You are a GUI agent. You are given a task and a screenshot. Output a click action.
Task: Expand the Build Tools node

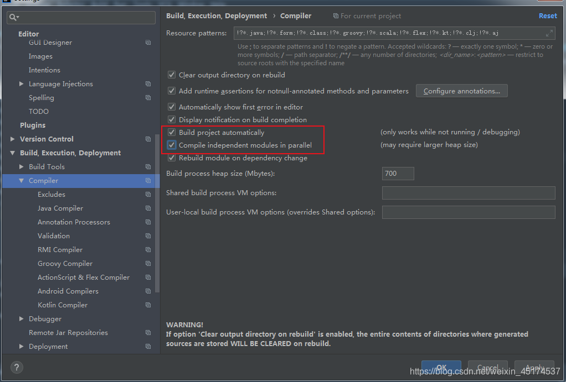21,167
